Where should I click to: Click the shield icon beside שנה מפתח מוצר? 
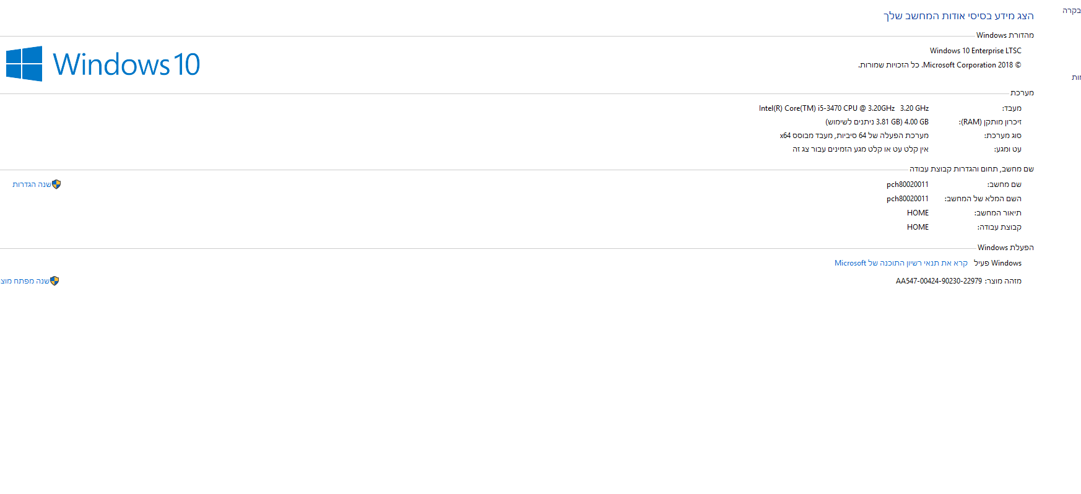click(x=54, y=281)
